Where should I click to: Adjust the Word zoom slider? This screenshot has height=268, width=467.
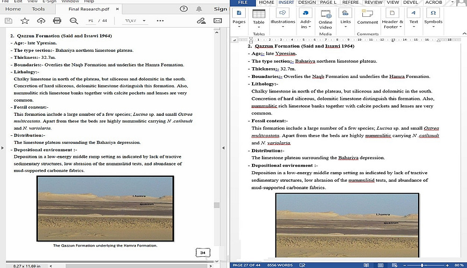point(423,265)
